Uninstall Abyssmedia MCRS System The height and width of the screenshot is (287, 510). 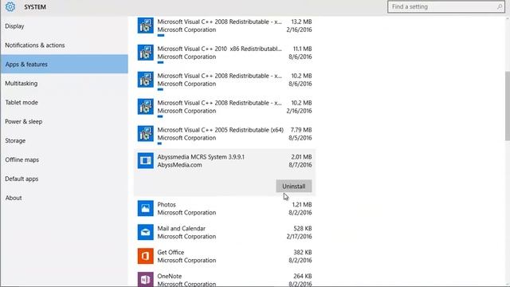click(294, 186)
